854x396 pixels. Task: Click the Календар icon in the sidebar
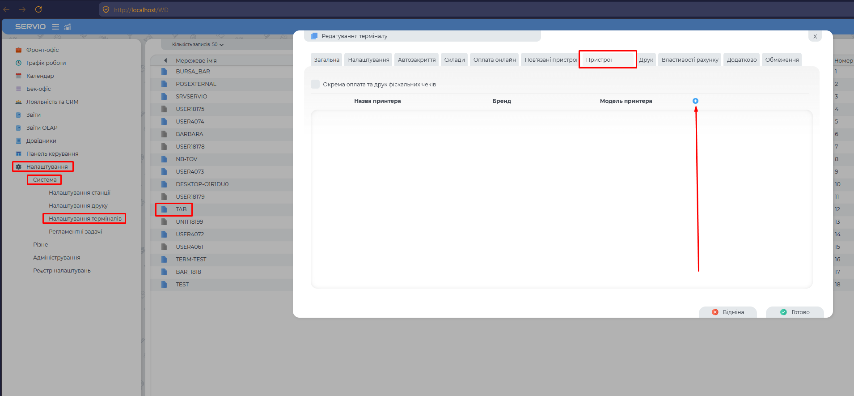(18, 76)
